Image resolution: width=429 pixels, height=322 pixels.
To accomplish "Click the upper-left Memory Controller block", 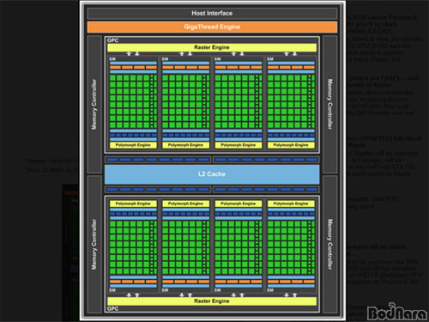I will click(x=94, y=104).
